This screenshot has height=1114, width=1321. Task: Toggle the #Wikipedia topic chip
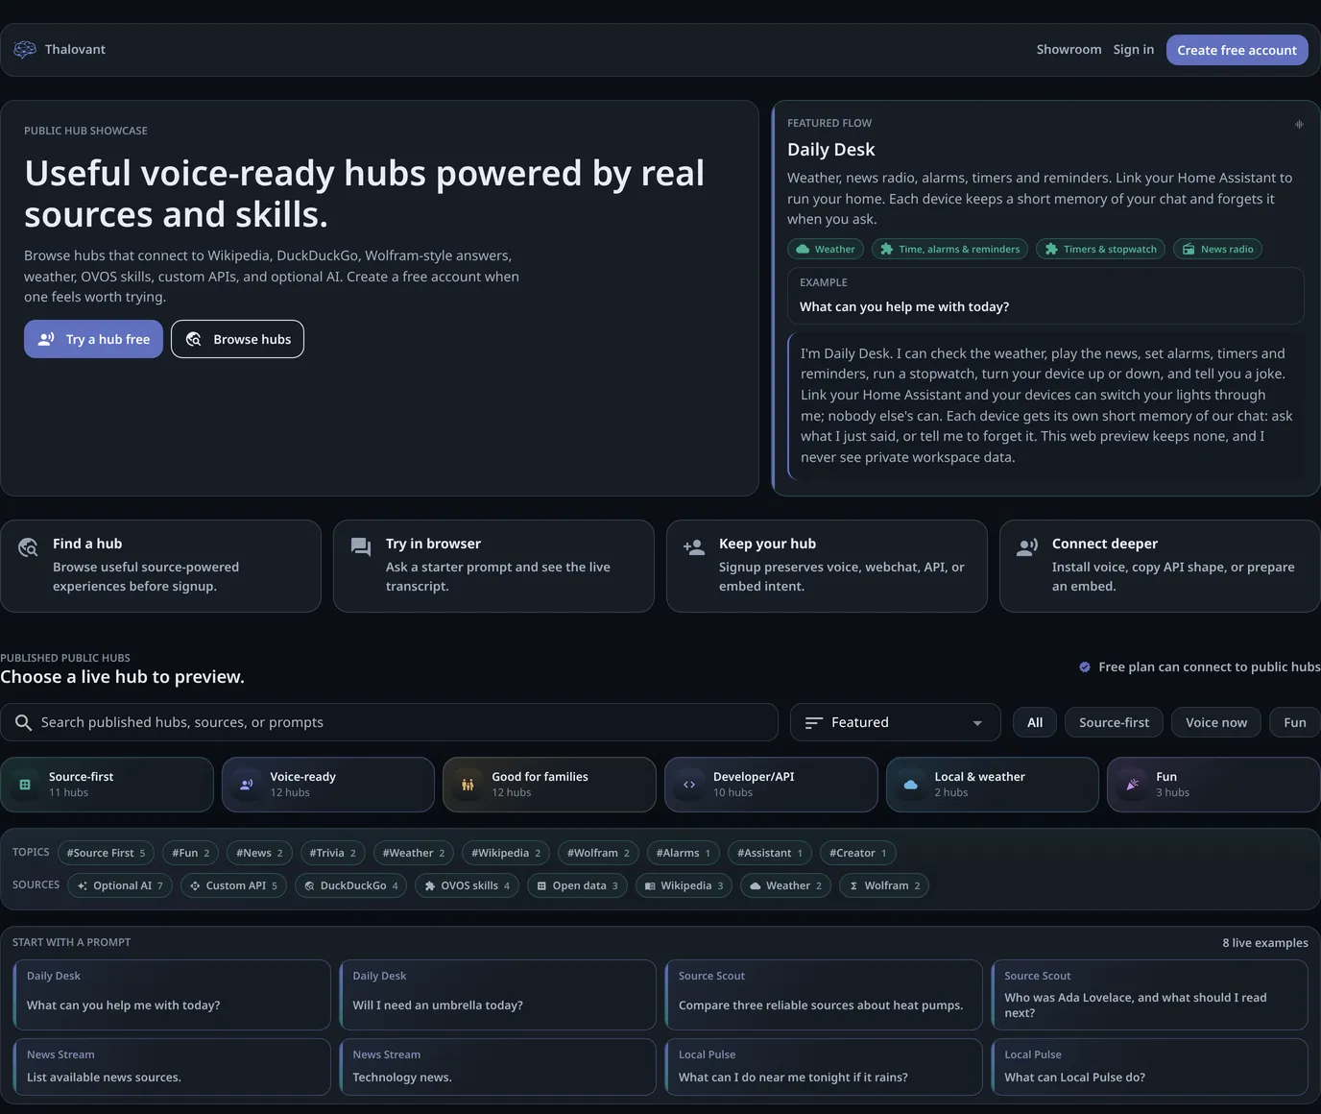(506, 853)
